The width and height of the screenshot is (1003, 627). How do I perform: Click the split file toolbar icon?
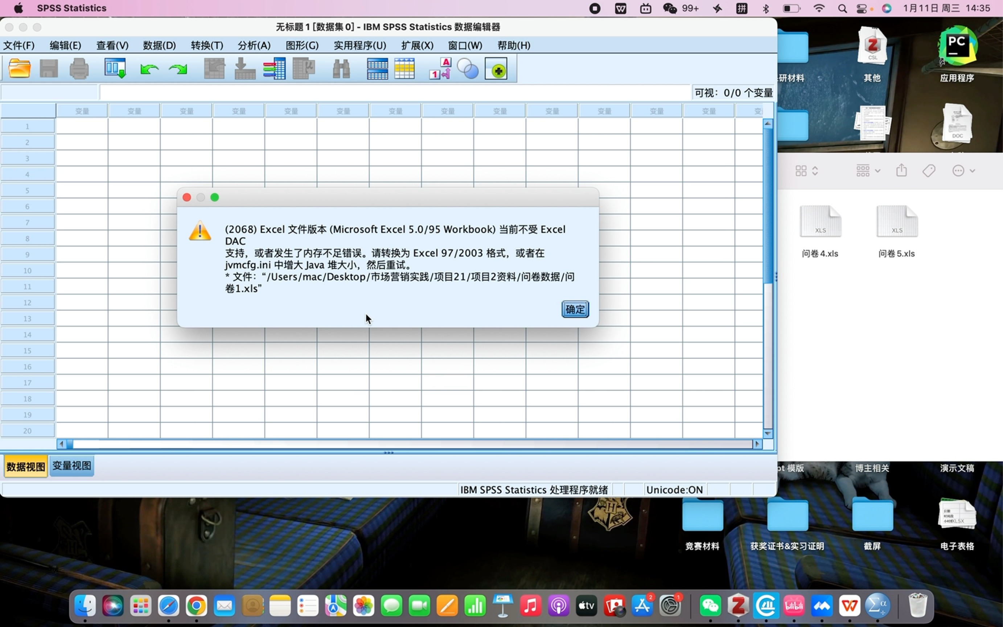[377, 69]
